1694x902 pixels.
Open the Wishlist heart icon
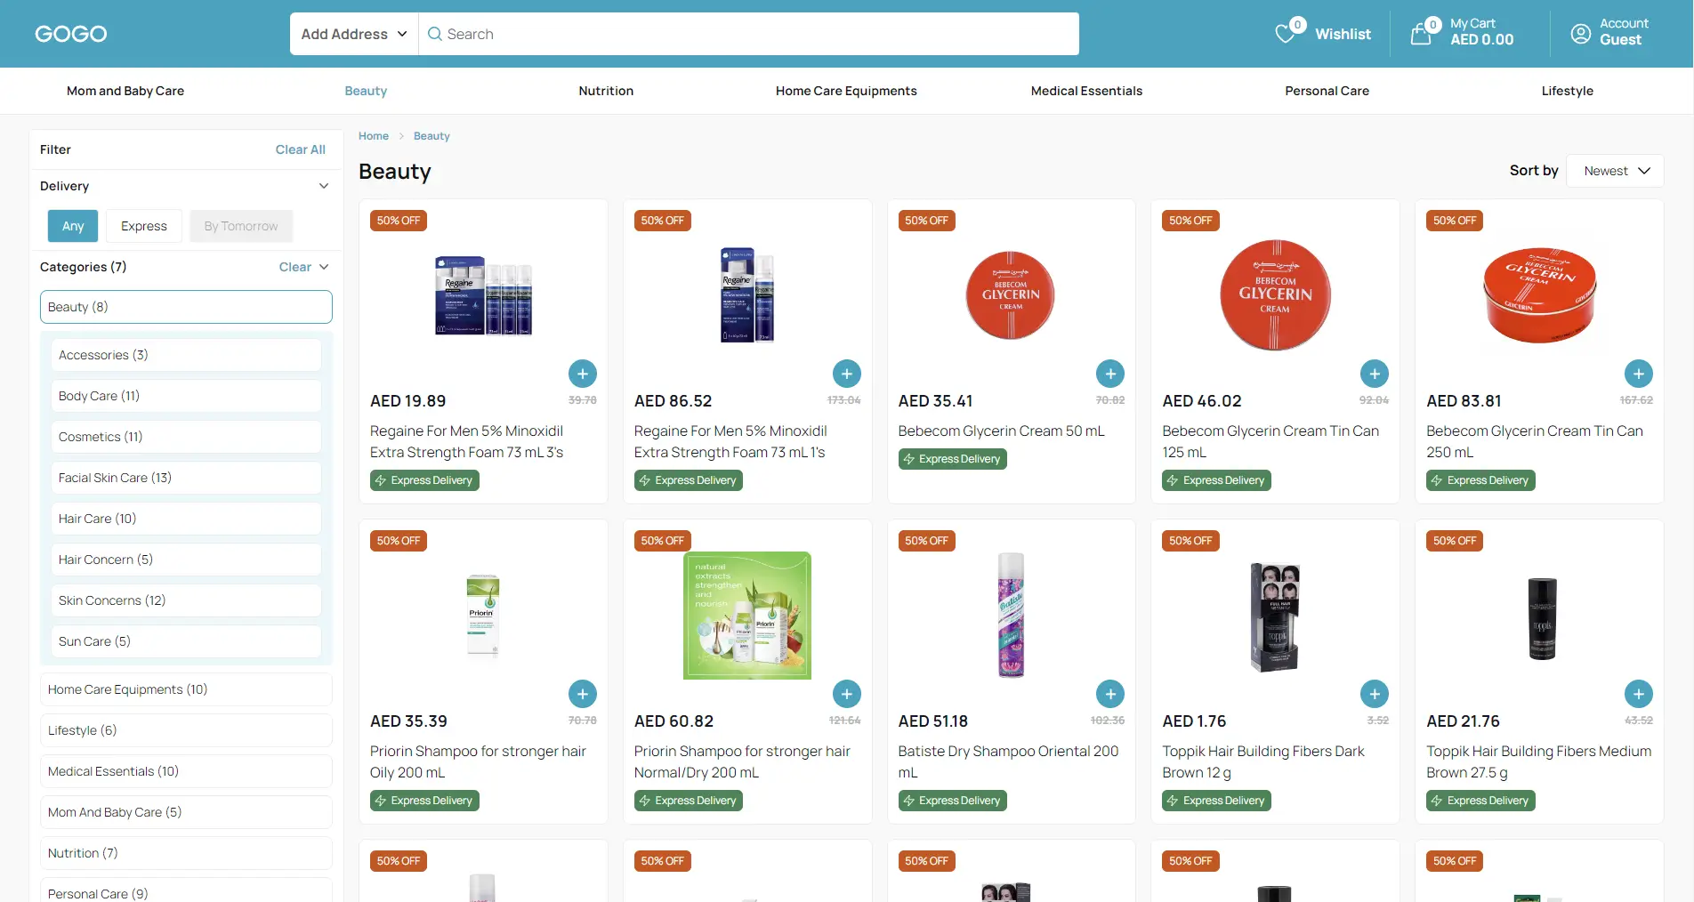(1286, 34)
